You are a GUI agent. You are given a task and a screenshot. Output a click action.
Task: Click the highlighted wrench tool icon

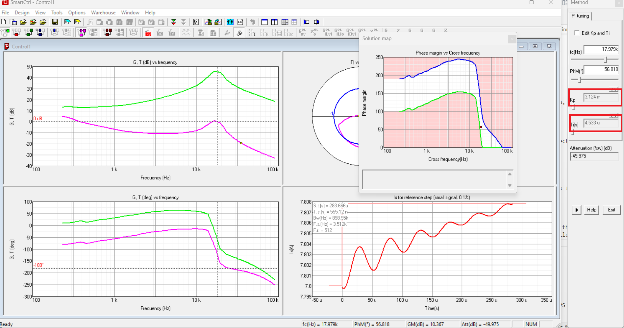coord(239,33)
